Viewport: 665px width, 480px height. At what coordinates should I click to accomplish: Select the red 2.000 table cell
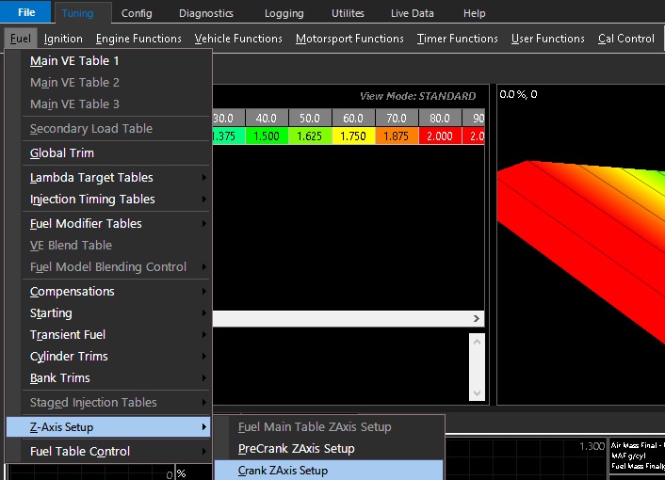[x=440, y=136]
